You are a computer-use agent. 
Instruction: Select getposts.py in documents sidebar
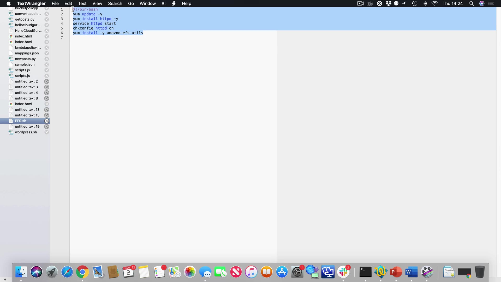point(25,19)
